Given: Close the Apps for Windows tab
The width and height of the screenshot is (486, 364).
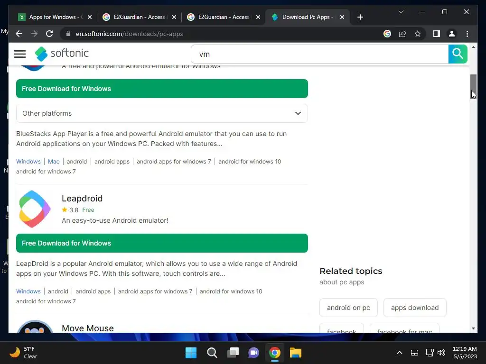Looking at the screenshot, I should (x=90, y=17).
